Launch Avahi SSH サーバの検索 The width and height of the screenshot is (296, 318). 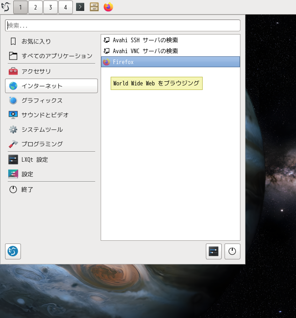coord(170,40)
